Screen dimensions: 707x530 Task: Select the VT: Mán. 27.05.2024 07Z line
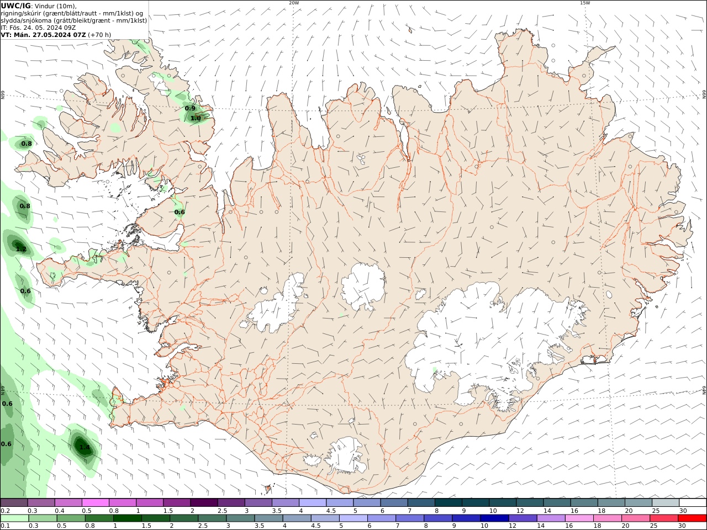click(x=43, y=35)
